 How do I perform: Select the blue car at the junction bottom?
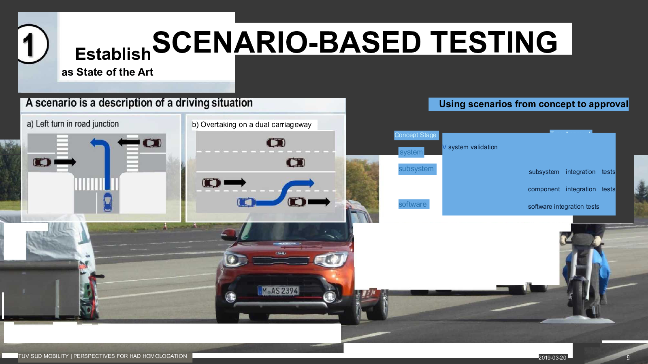click(108, 202)
